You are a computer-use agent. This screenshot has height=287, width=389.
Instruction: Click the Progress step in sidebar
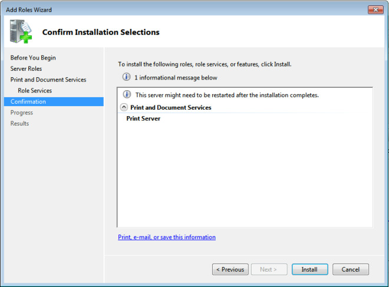[x=22, y=113]
